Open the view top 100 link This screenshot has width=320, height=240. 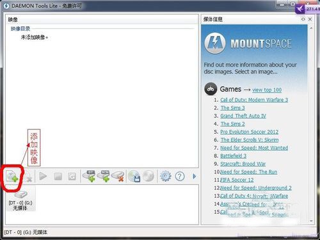267,90
